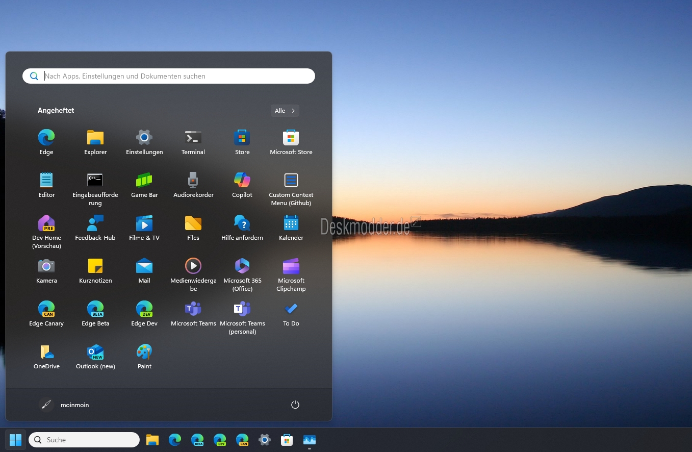Close Start menu via Windows Start button
692x452 pixels.
click(x=16, y=440)
